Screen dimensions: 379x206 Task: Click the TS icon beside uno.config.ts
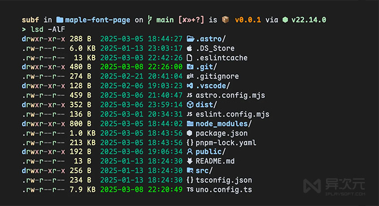point(190,190)
